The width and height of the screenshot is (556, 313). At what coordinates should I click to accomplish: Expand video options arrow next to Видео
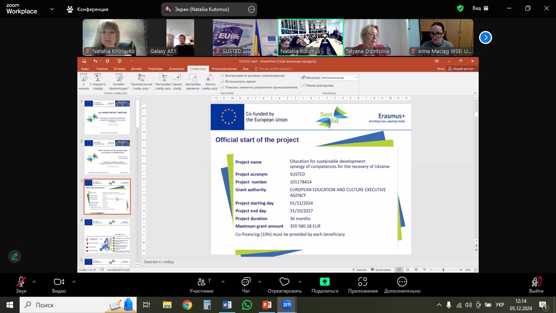point(74,282)
